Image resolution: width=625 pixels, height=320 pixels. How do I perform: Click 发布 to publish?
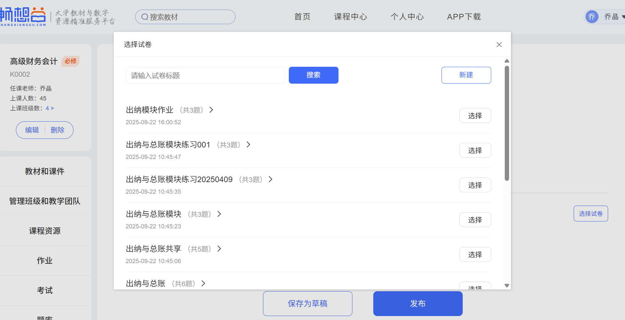(418, 303)
